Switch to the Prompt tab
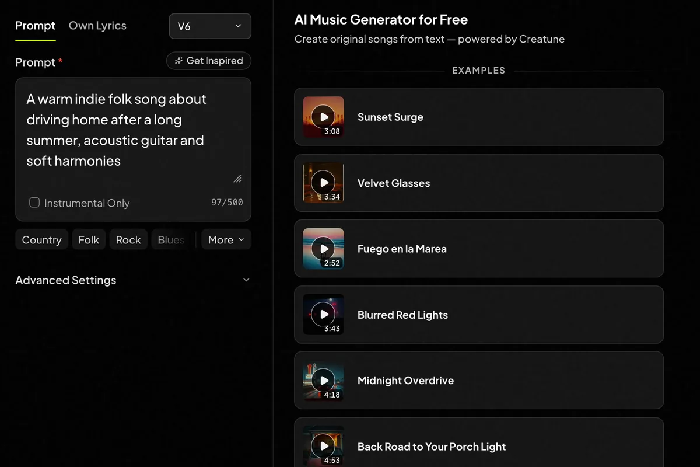Image resolution: width=700 pixels, height=467 pixels. coord(36,26)
